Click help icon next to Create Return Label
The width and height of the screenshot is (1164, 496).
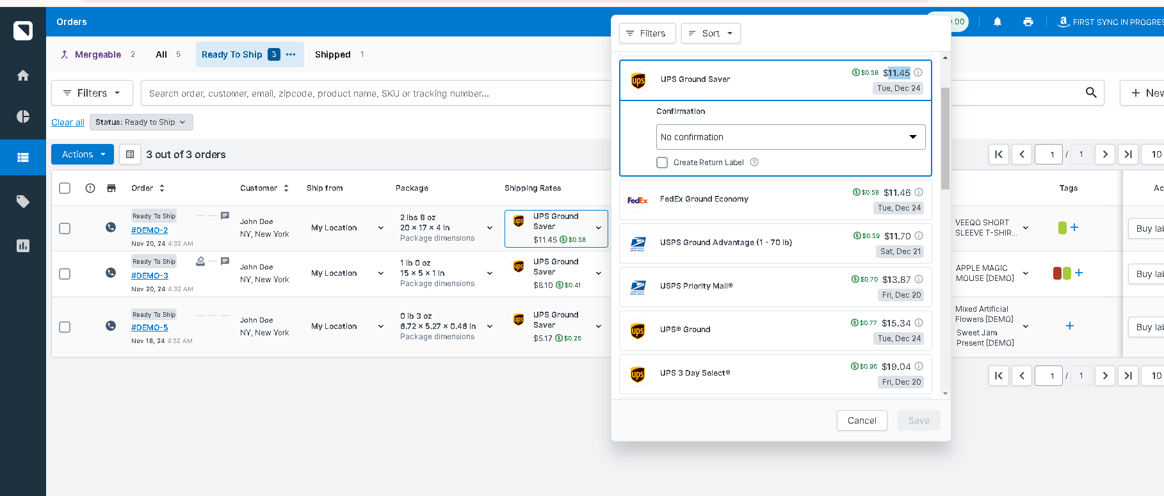[x=754, y=162]
